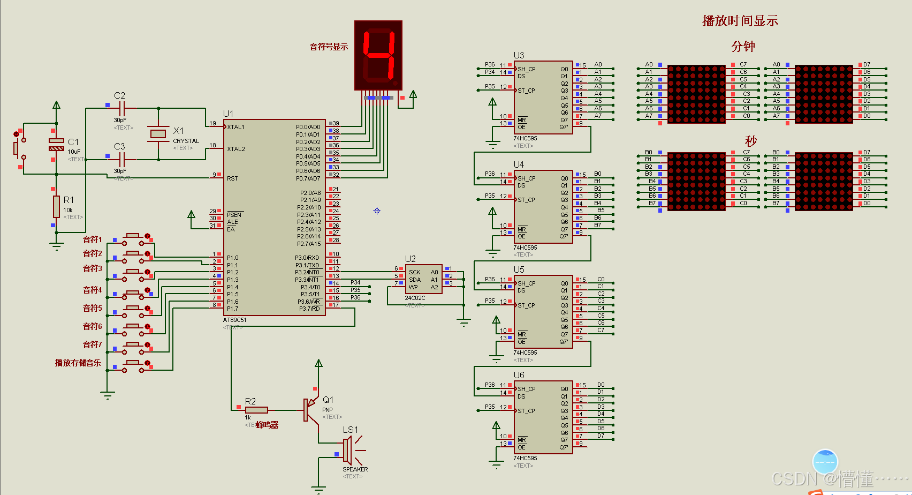
Task: Select the X1 crystal component
Action: click(x=158, y=133)
